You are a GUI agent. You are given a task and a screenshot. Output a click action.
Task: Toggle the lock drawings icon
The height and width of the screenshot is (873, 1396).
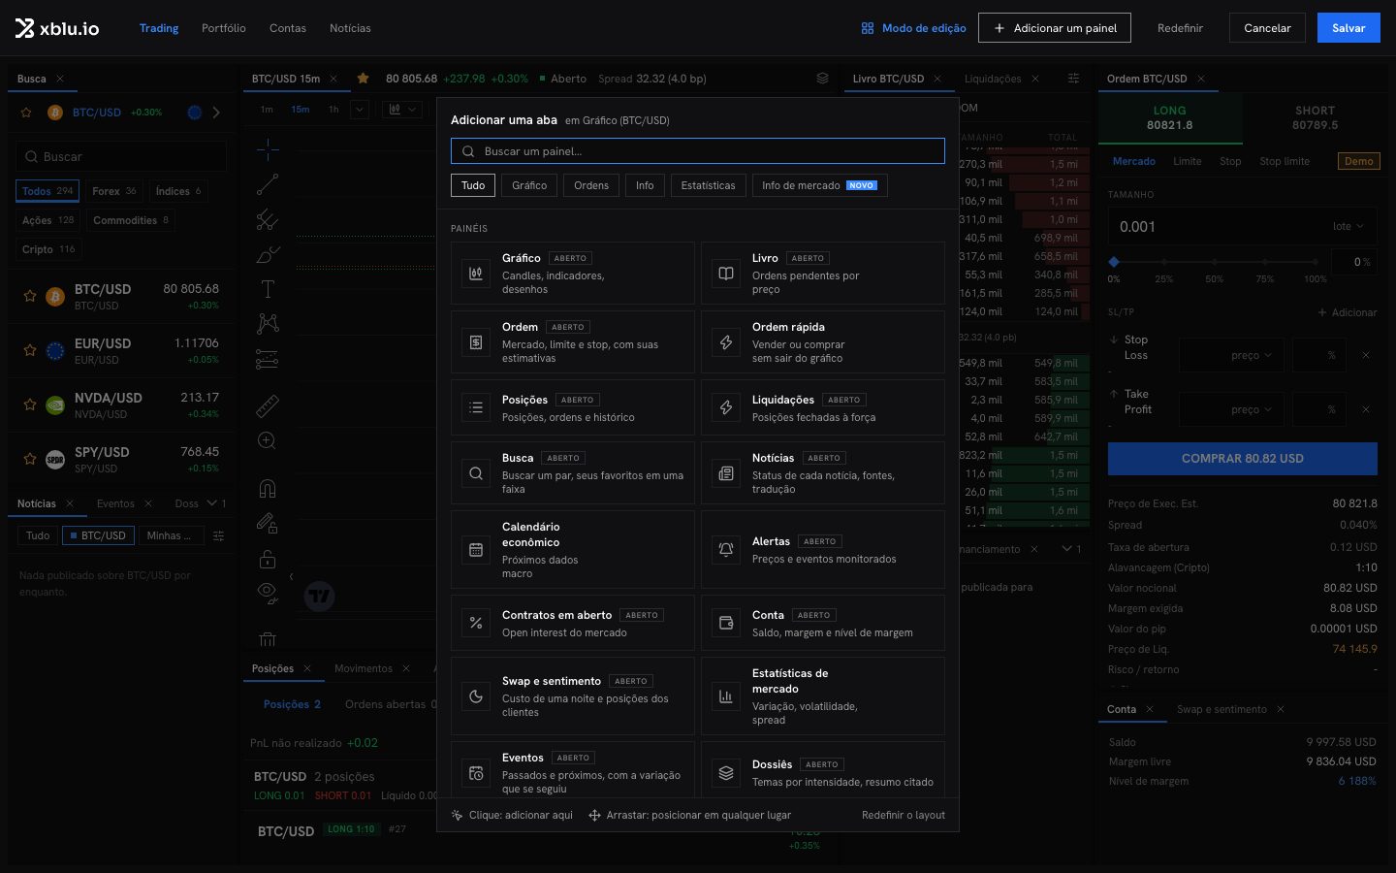[269, 559]
